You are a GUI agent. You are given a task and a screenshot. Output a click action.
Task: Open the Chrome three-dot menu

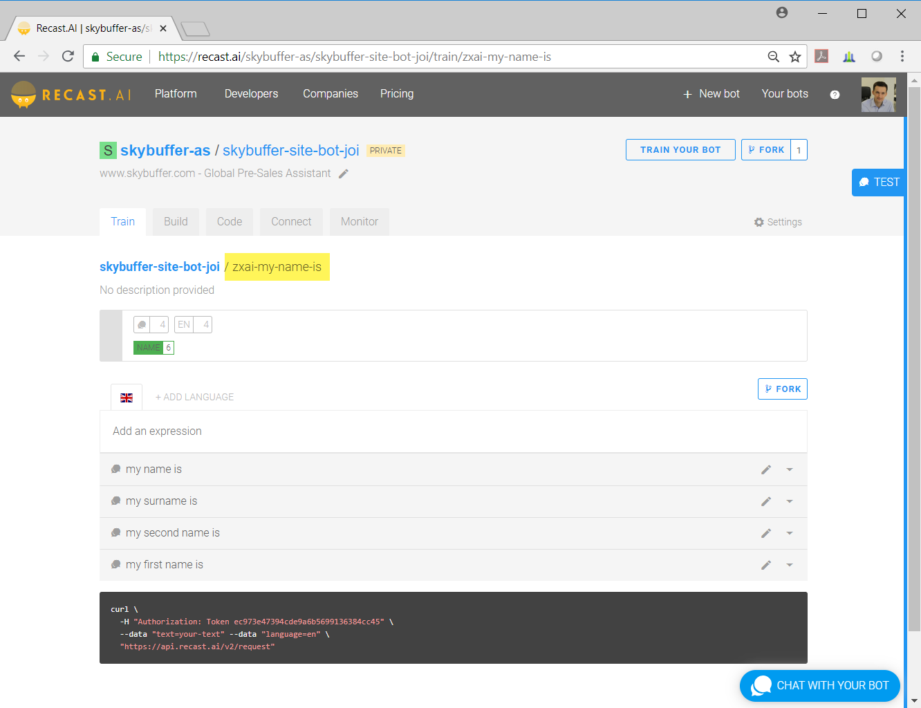902,56
